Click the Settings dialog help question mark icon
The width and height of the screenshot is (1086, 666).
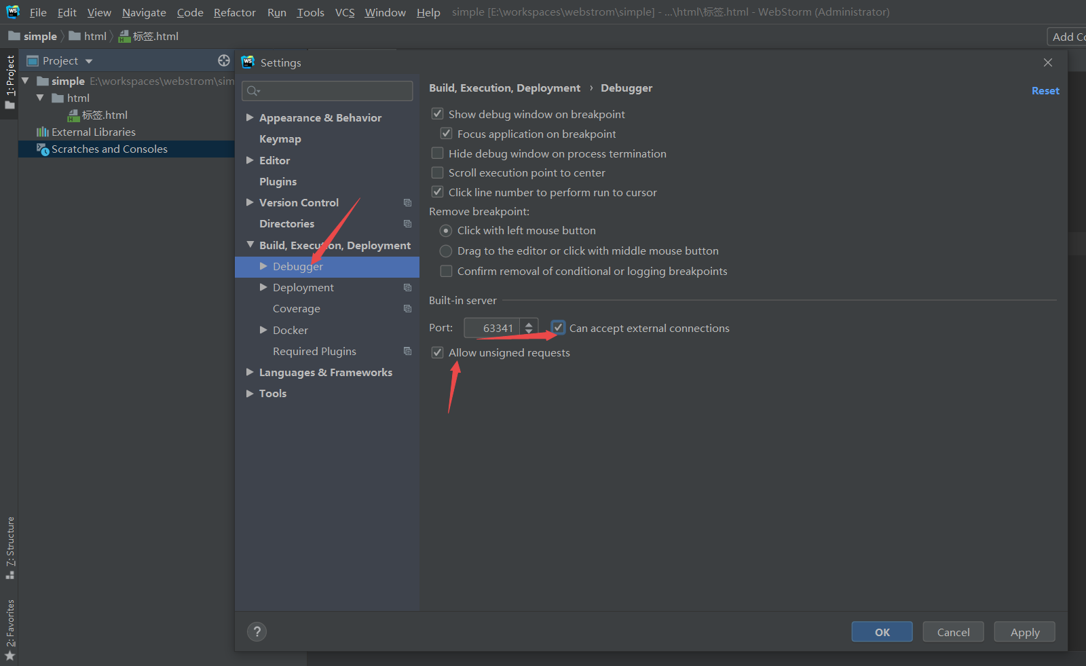tap(257, 631)
